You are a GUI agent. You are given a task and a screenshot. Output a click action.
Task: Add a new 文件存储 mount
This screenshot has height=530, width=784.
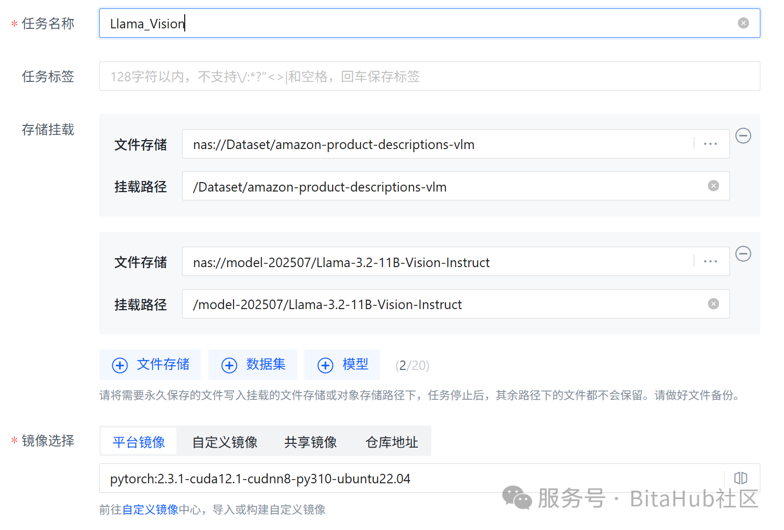click(x=150, y=365)
